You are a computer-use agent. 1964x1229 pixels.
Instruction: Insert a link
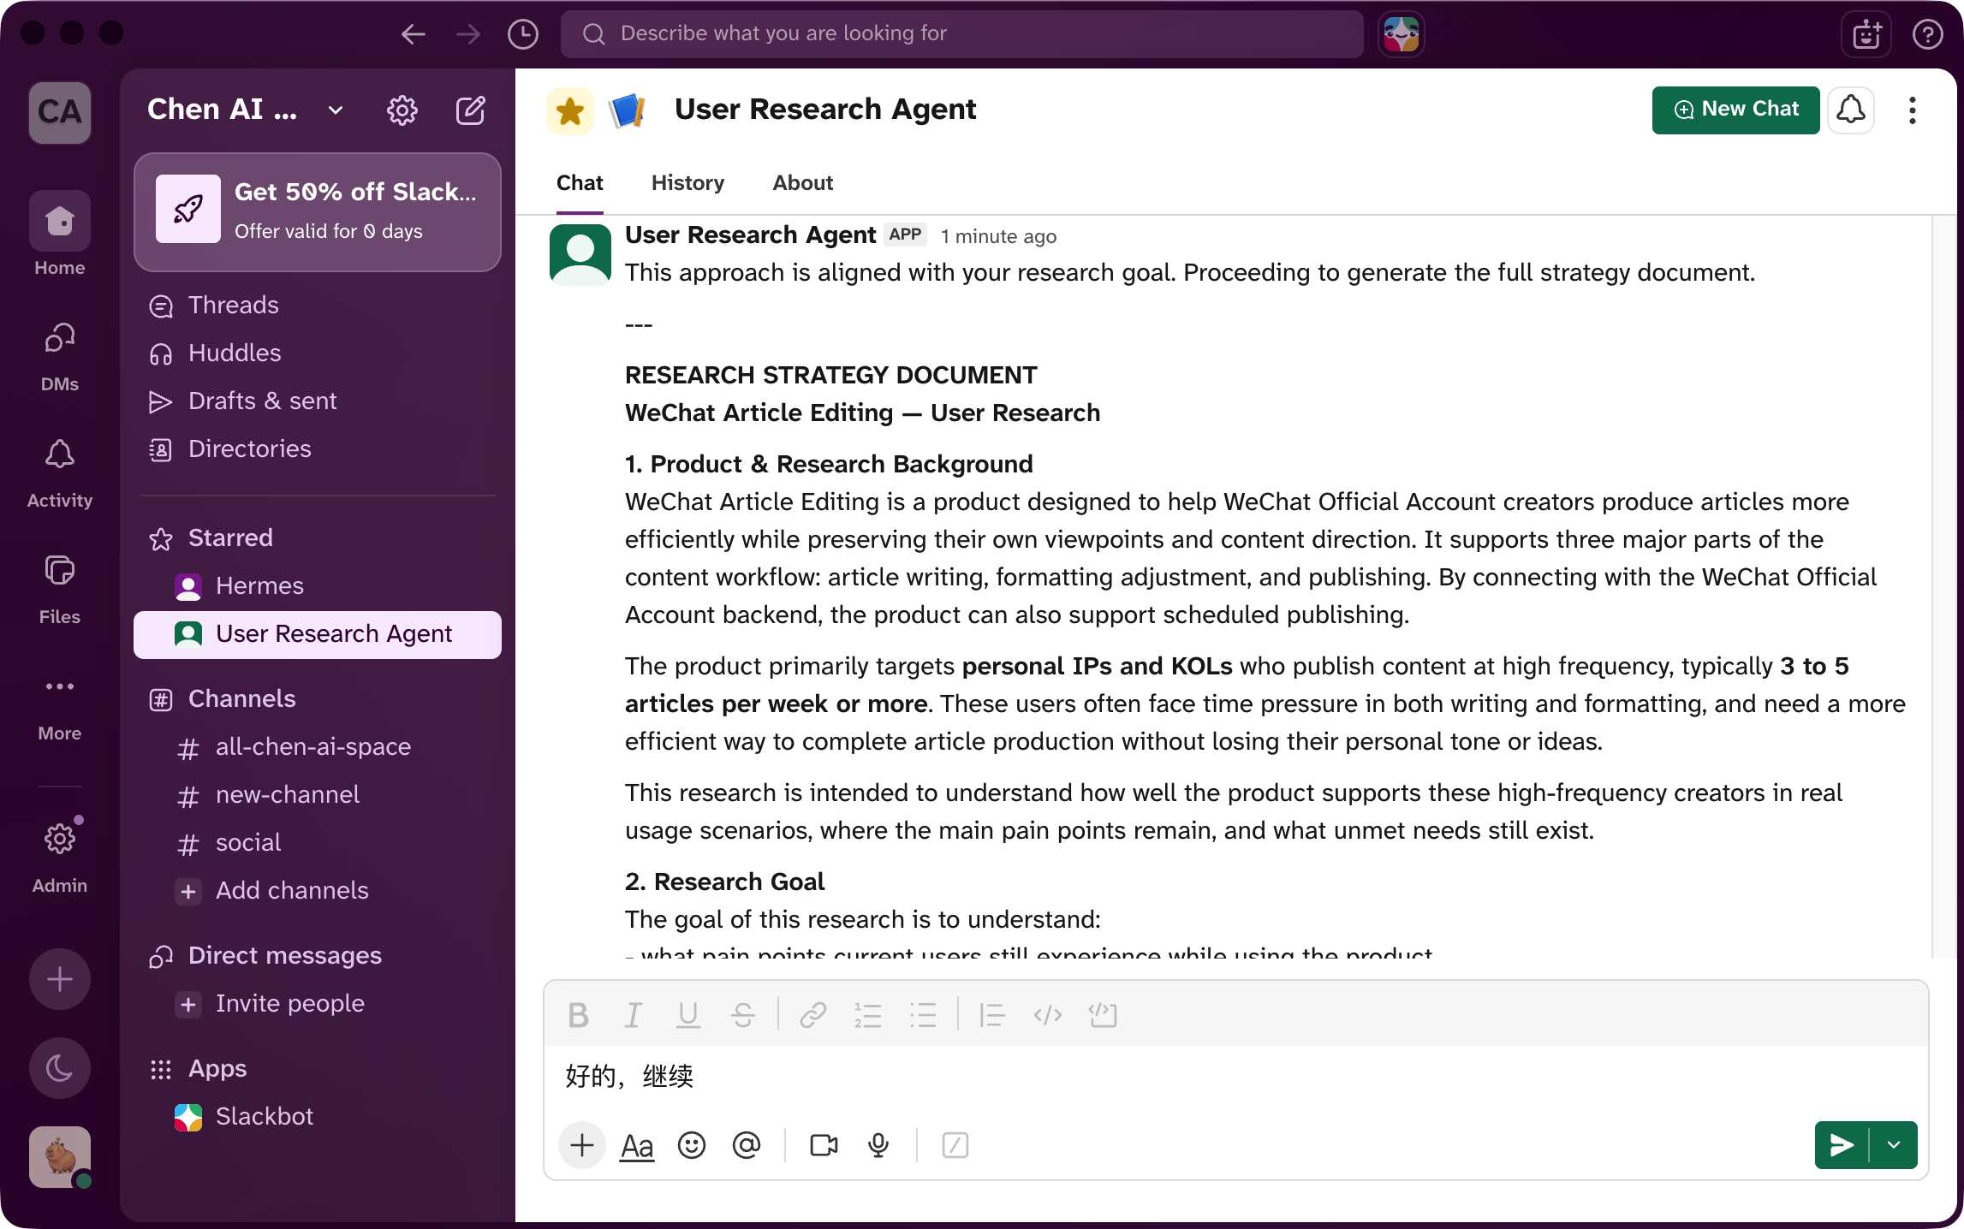pyautogui.click(x=812, y=1016)
